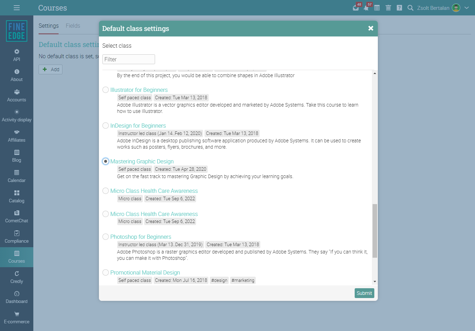This screenshot has width=475, height=331.
Task: Click the search magnifier icon
Action: (410, 8)
